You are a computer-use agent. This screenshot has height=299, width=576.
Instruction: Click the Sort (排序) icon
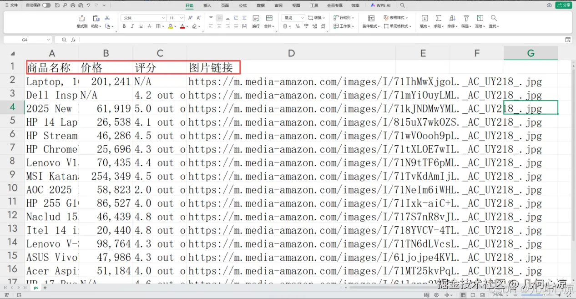[452, 18]
